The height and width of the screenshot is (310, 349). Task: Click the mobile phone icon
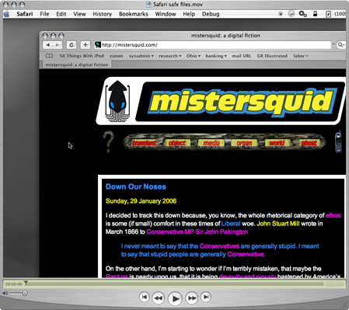(x=338, y=142)
